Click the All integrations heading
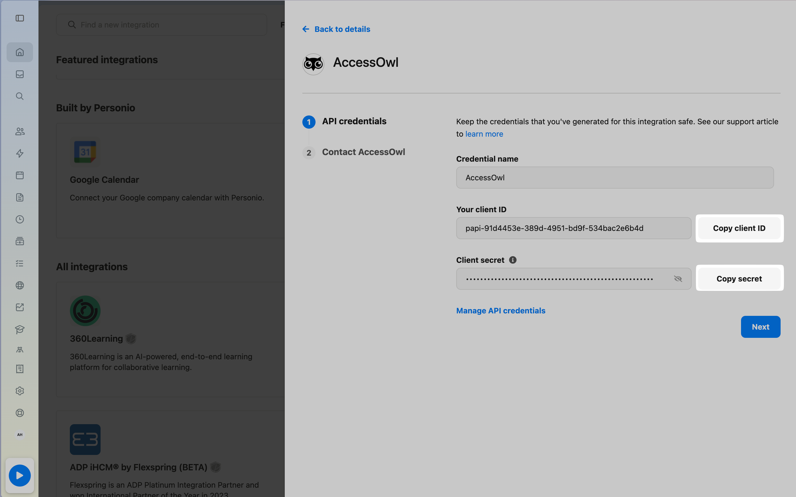 click(92, 267)
